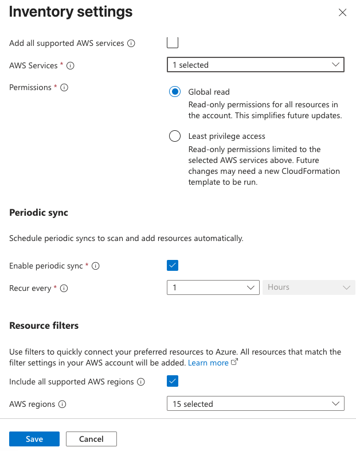Click info icon beside Permissions label

tap(64, 88)
